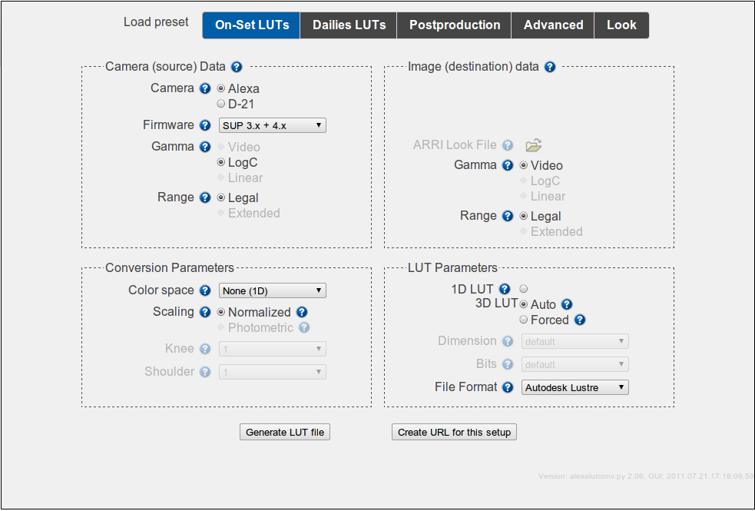Expand the Firmware SUP 3.x + 4.x dropdown
This screenshot has width=755, height=511.
pos(273,125)
